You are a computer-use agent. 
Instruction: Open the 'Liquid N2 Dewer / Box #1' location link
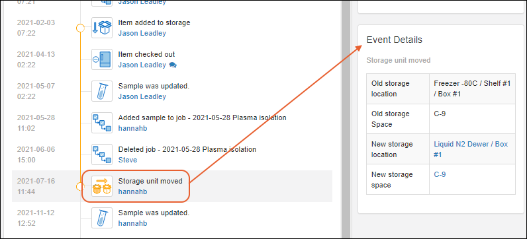[471, 149]
